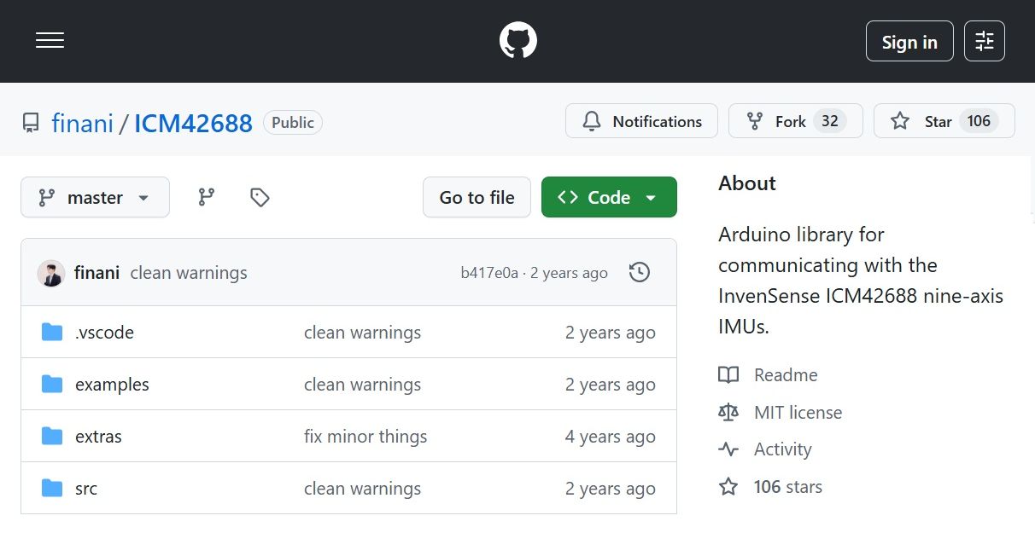Open the Readme link in About

[x=785, y=375]
